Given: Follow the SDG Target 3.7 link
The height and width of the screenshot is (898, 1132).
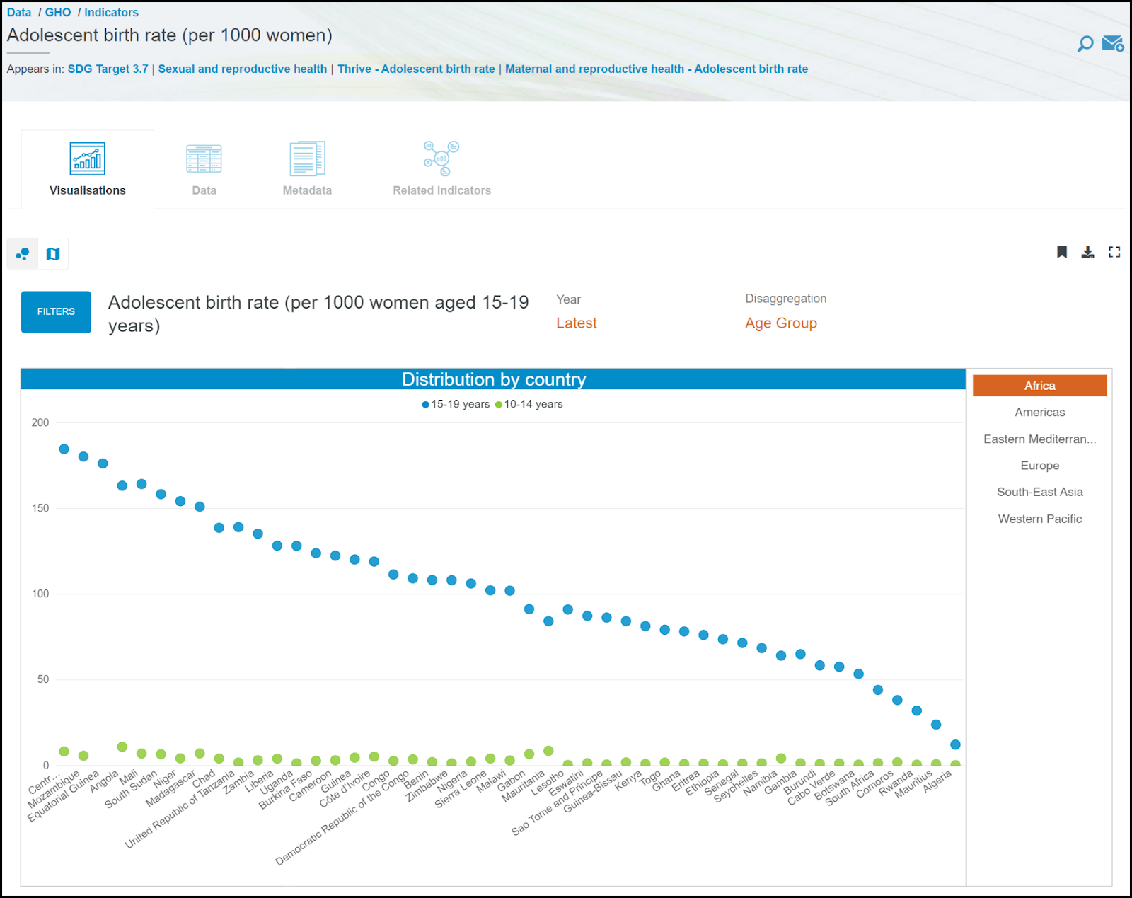Looking at the screenshot, I should [108, 69].
